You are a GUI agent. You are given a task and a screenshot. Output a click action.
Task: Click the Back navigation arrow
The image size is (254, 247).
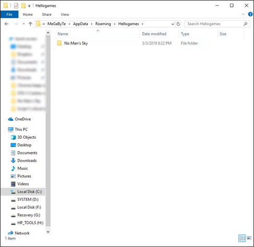click(7, 24)
